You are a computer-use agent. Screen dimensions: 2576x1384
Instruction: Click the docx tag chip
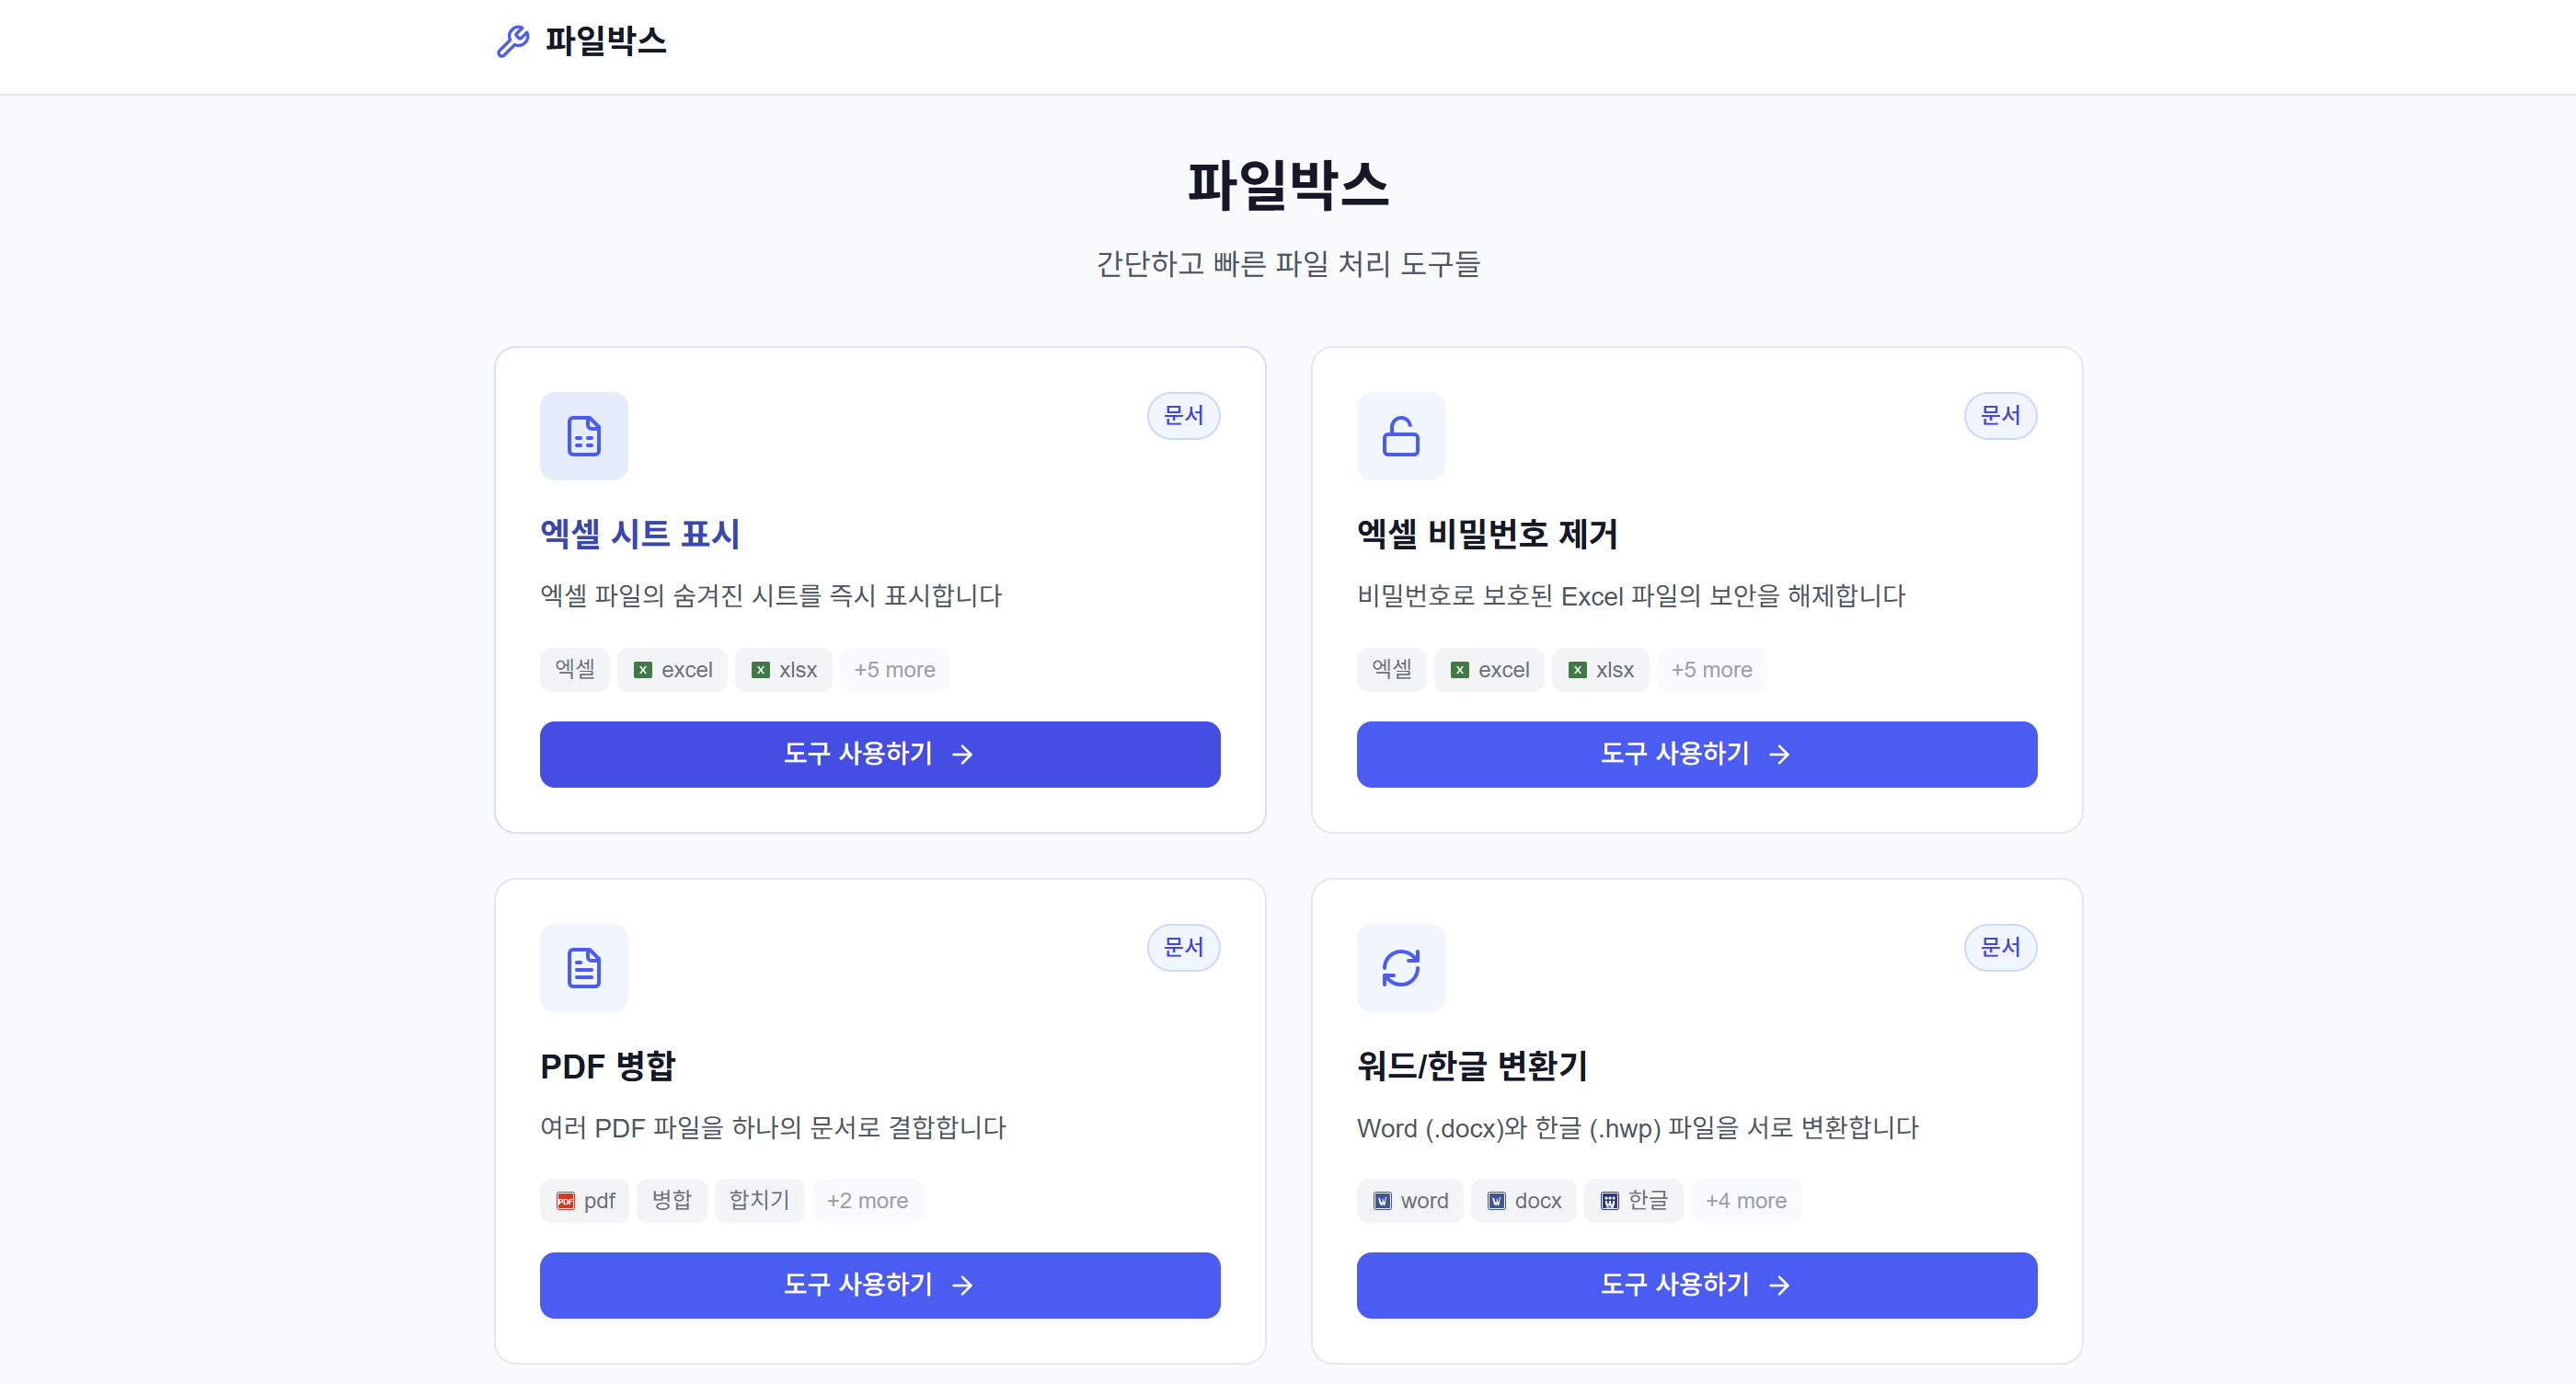1524,1201
